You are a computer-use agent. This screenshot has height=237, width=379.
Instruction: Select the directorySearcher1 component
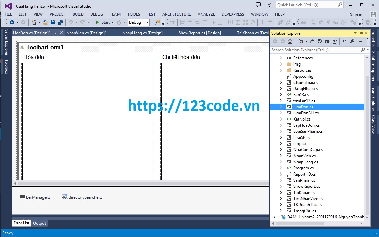[x=85, y=197]
